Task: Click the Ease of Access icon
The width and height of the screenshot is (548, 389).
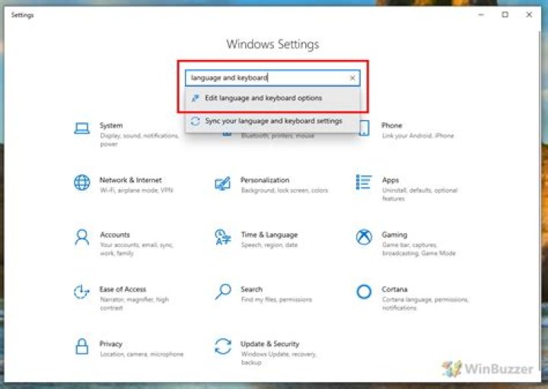Action: coord(81,292)
